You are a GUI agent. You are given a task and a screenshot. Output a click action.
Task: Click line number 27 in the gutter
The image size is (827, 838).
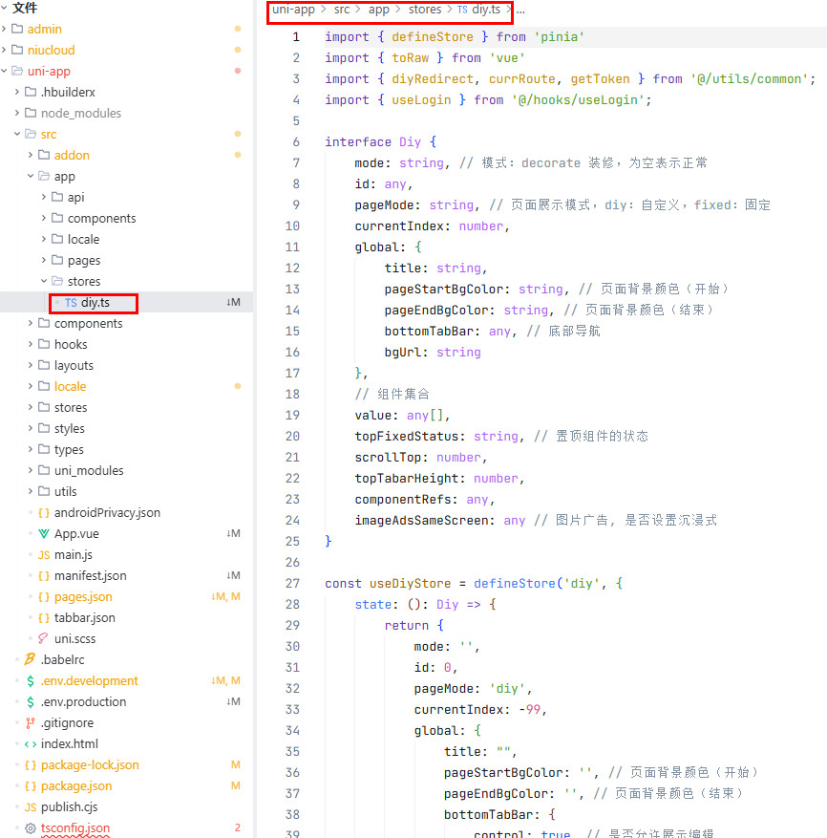[x=292, y=584]
